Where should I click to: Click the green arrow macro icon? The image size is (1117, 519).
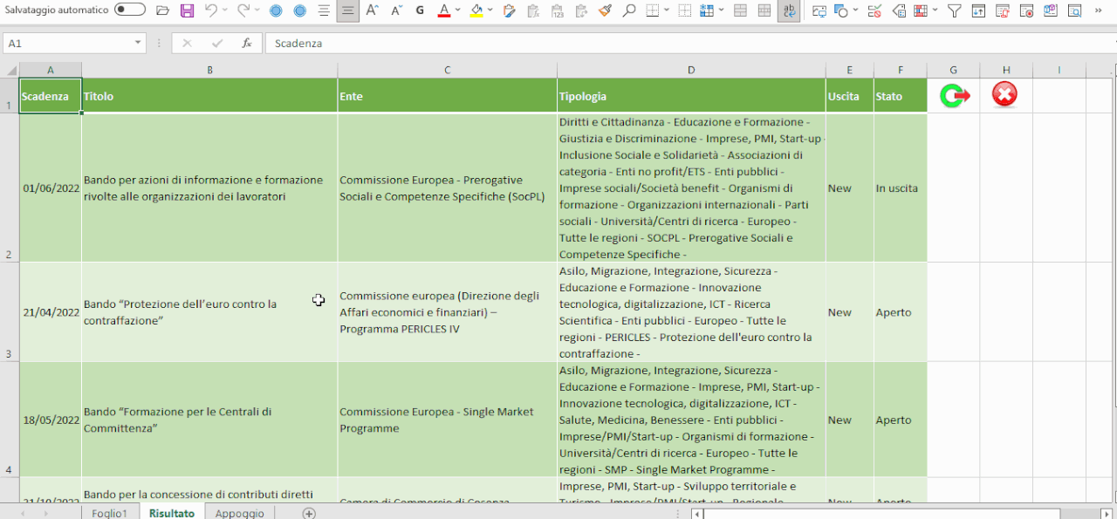954,95
